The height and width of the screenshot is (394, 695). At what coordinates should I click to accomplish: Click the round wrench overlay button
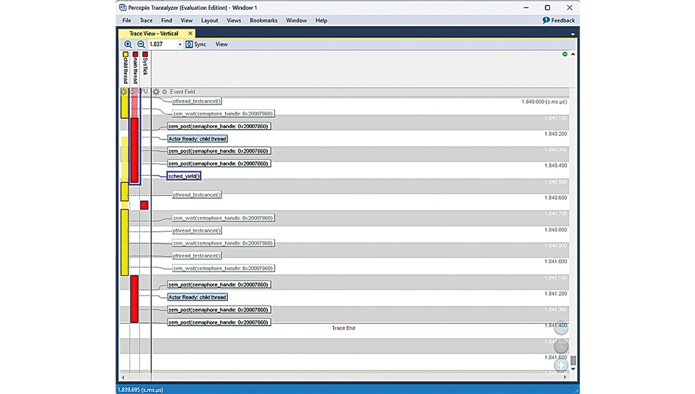tap(561, 346)
